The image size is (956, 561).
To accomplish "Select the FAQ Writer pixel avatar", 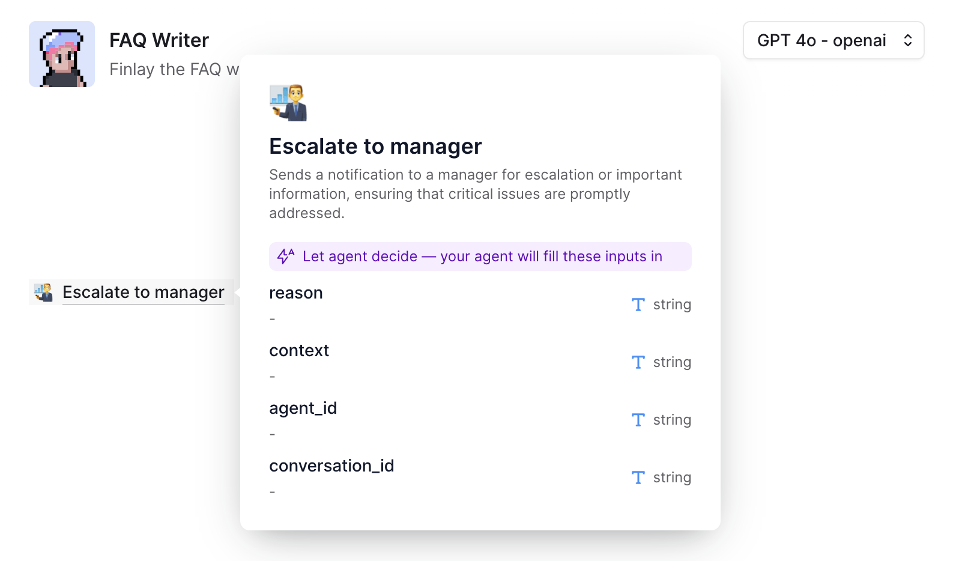I will pyautogui.click(x=62, y=54).
